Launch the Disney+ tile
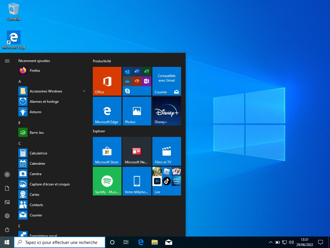Image resolution: width=330 pixels, height=248 pixels. [x=167, y=111]
